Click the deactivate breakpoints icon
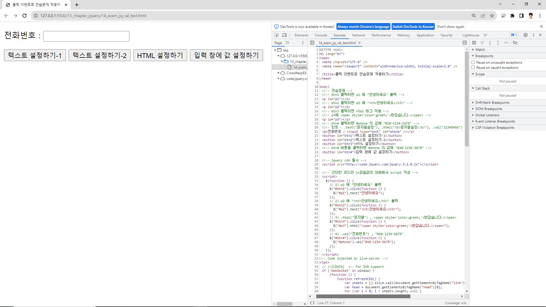The width and height of the screenshot is (546, 307). (x=515, y=43)
